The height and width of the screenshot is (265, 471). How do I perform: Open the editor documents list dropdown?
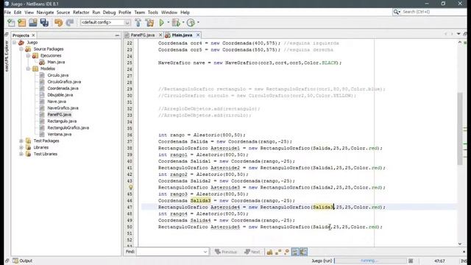click(x=458, y=34)
